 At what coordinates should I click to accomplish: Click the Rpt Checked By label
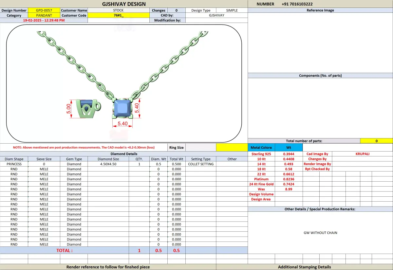317,169
